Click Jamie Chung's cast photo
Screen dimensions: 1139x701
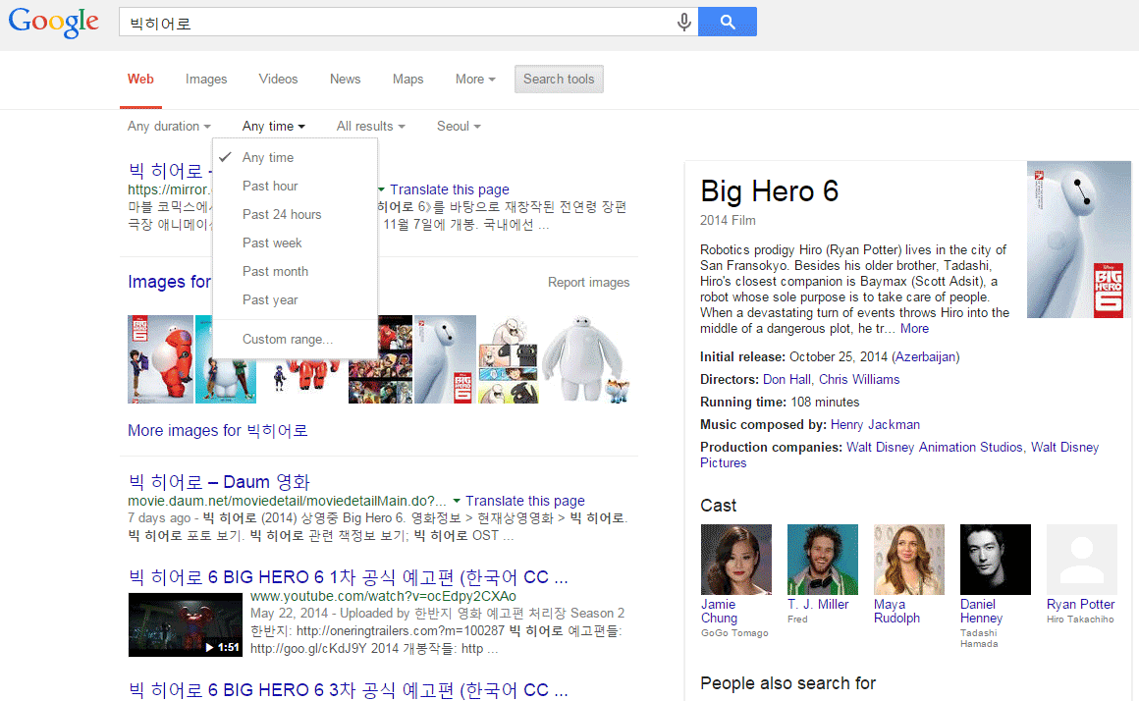[735, 560]
